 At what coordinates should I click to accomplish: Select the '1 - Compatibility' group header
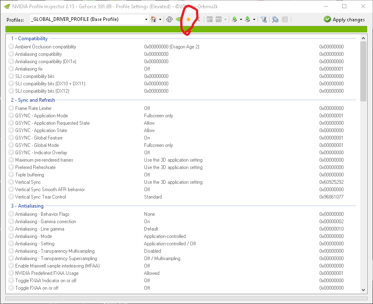pos(29,39)
